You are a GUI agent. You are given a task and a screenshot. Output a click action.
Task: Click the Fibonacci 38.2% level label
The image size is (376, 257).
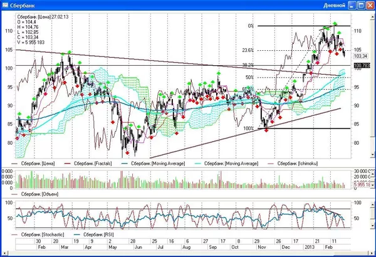[248, 65]
